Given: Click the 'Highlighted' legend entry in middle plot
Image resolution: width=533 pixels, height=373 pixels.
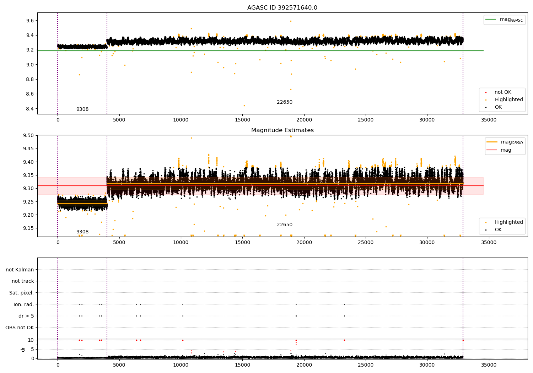Looking at the screenshot, I should tap(504, 222).
